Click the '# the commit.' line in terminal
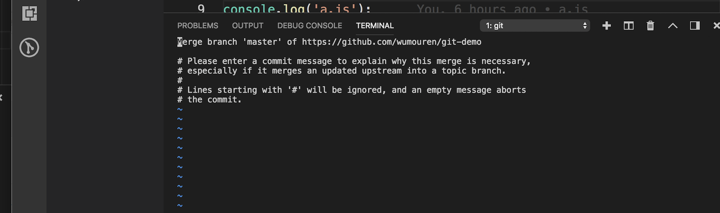 (x=209, y=100)
